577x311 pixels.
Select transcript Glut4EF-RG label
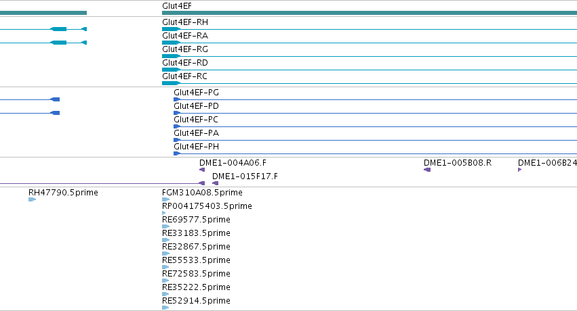pos(184,49)
